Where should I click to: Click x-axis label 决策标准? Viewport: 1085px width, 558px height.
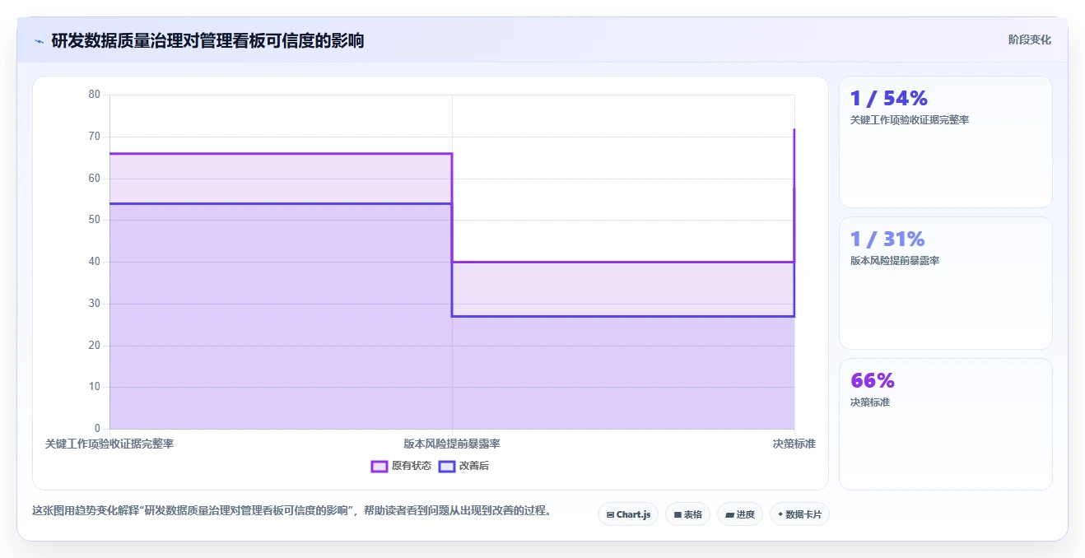[794, 444]
